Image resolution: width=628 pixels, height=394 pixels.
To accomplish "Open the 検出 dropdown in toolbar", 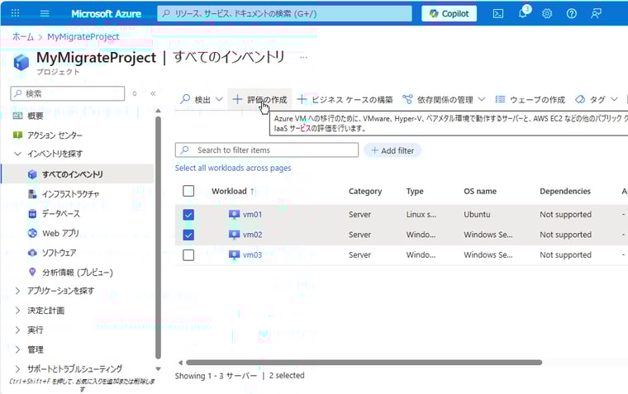I will click(x=202, y=100).
